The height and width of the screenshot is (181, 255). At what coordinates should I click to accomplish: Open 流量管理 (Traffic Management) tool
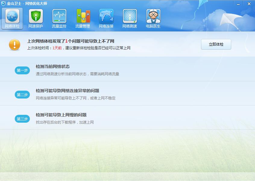click(82, 18)
